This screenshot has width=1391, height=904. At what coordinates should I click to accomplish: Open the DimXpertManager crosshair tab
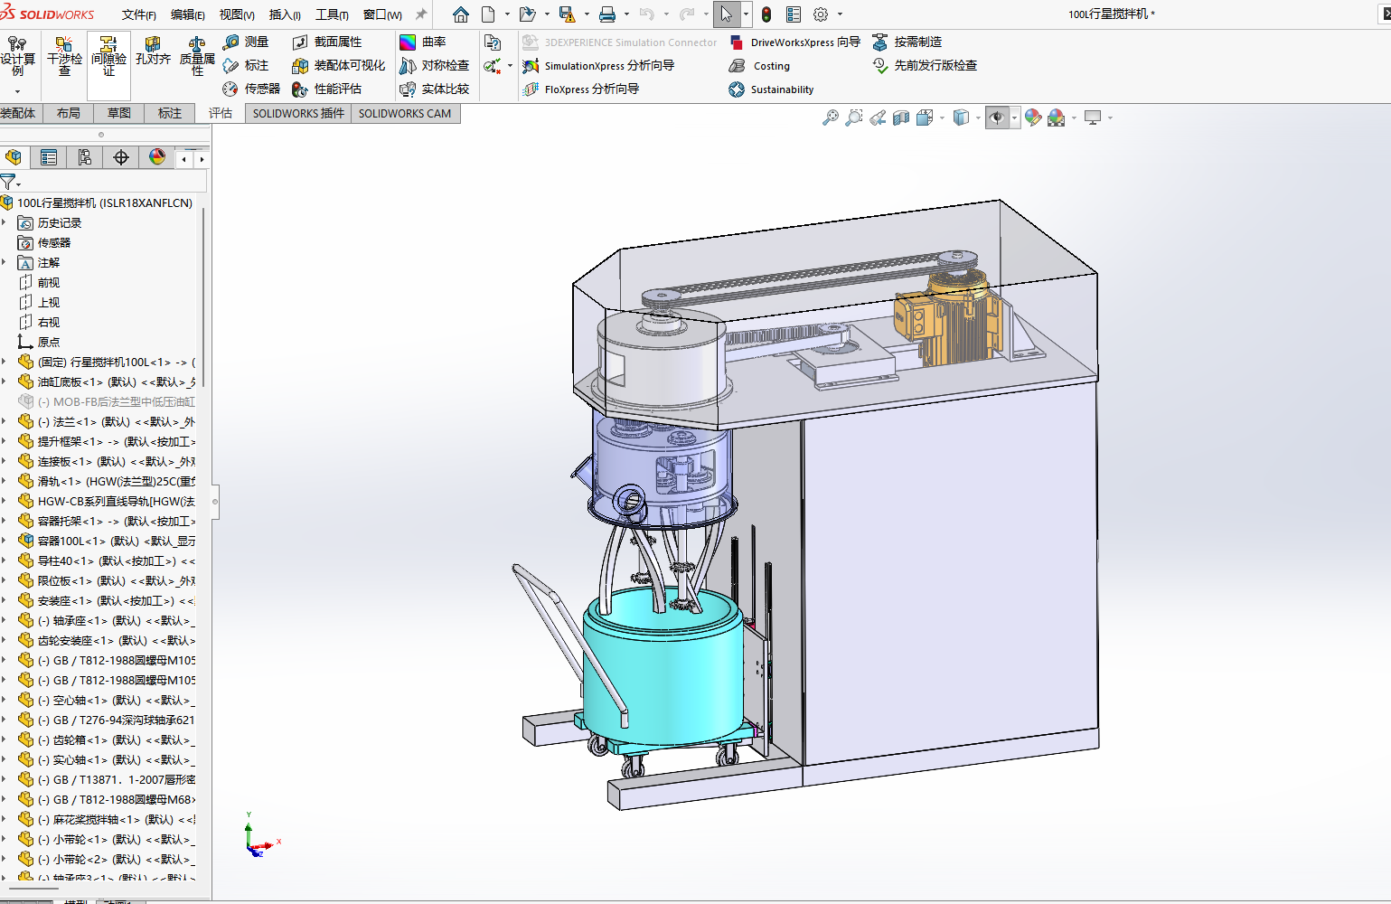pyautogui.click(x=121, y=157)
